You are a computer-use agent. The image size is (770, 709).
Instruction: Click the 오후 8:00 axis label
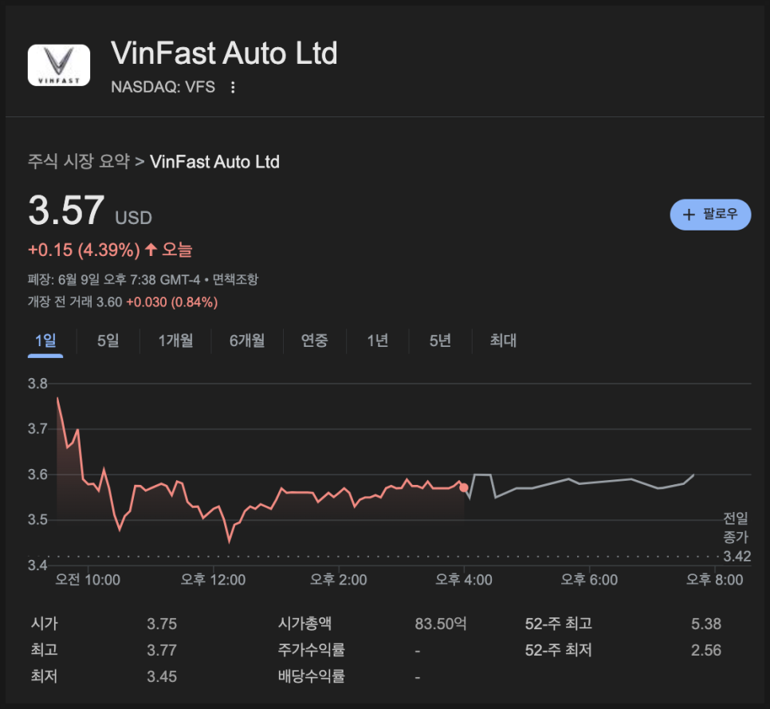click(x=714, y=580)
